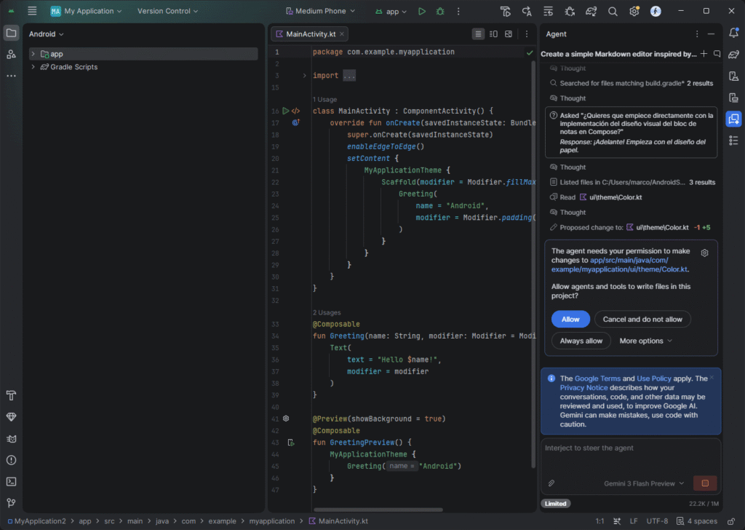
Task: Open Agent panel options kebab menu
Action: pos(697,34)
